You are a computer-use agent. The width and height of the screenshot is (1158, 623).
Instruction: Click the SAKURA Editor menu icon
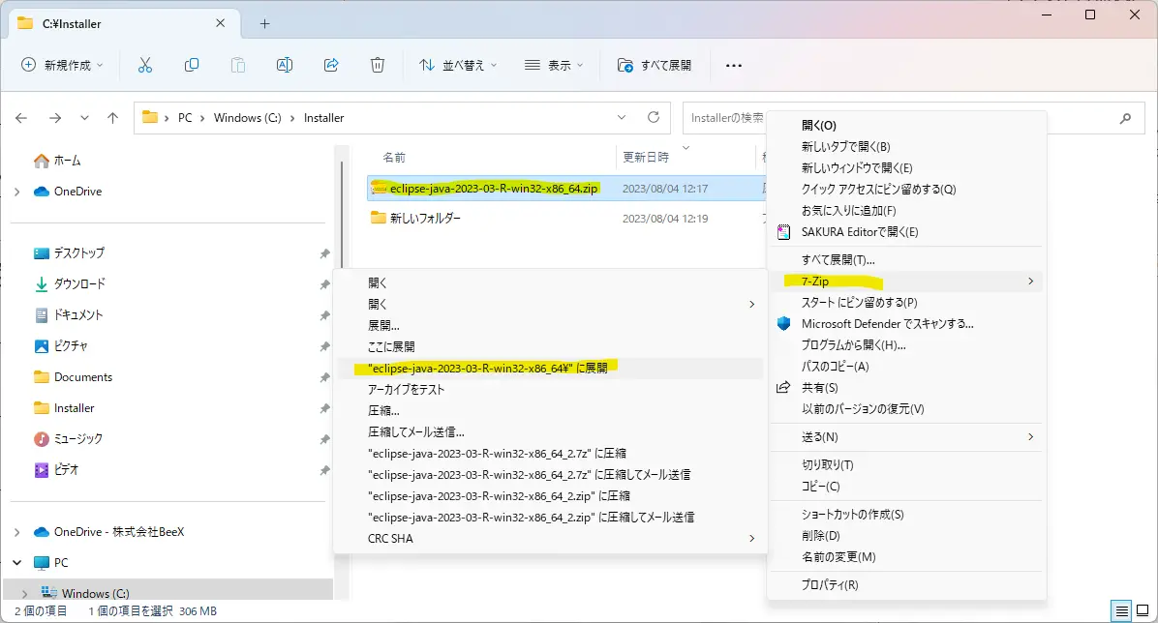[x=783, y=232]
